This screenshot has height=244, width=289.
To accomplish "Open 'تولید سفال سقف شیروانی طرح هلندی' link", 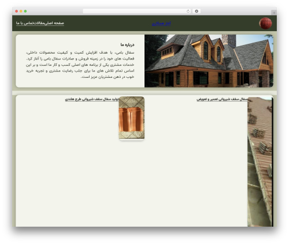I will tap(92, 99).
